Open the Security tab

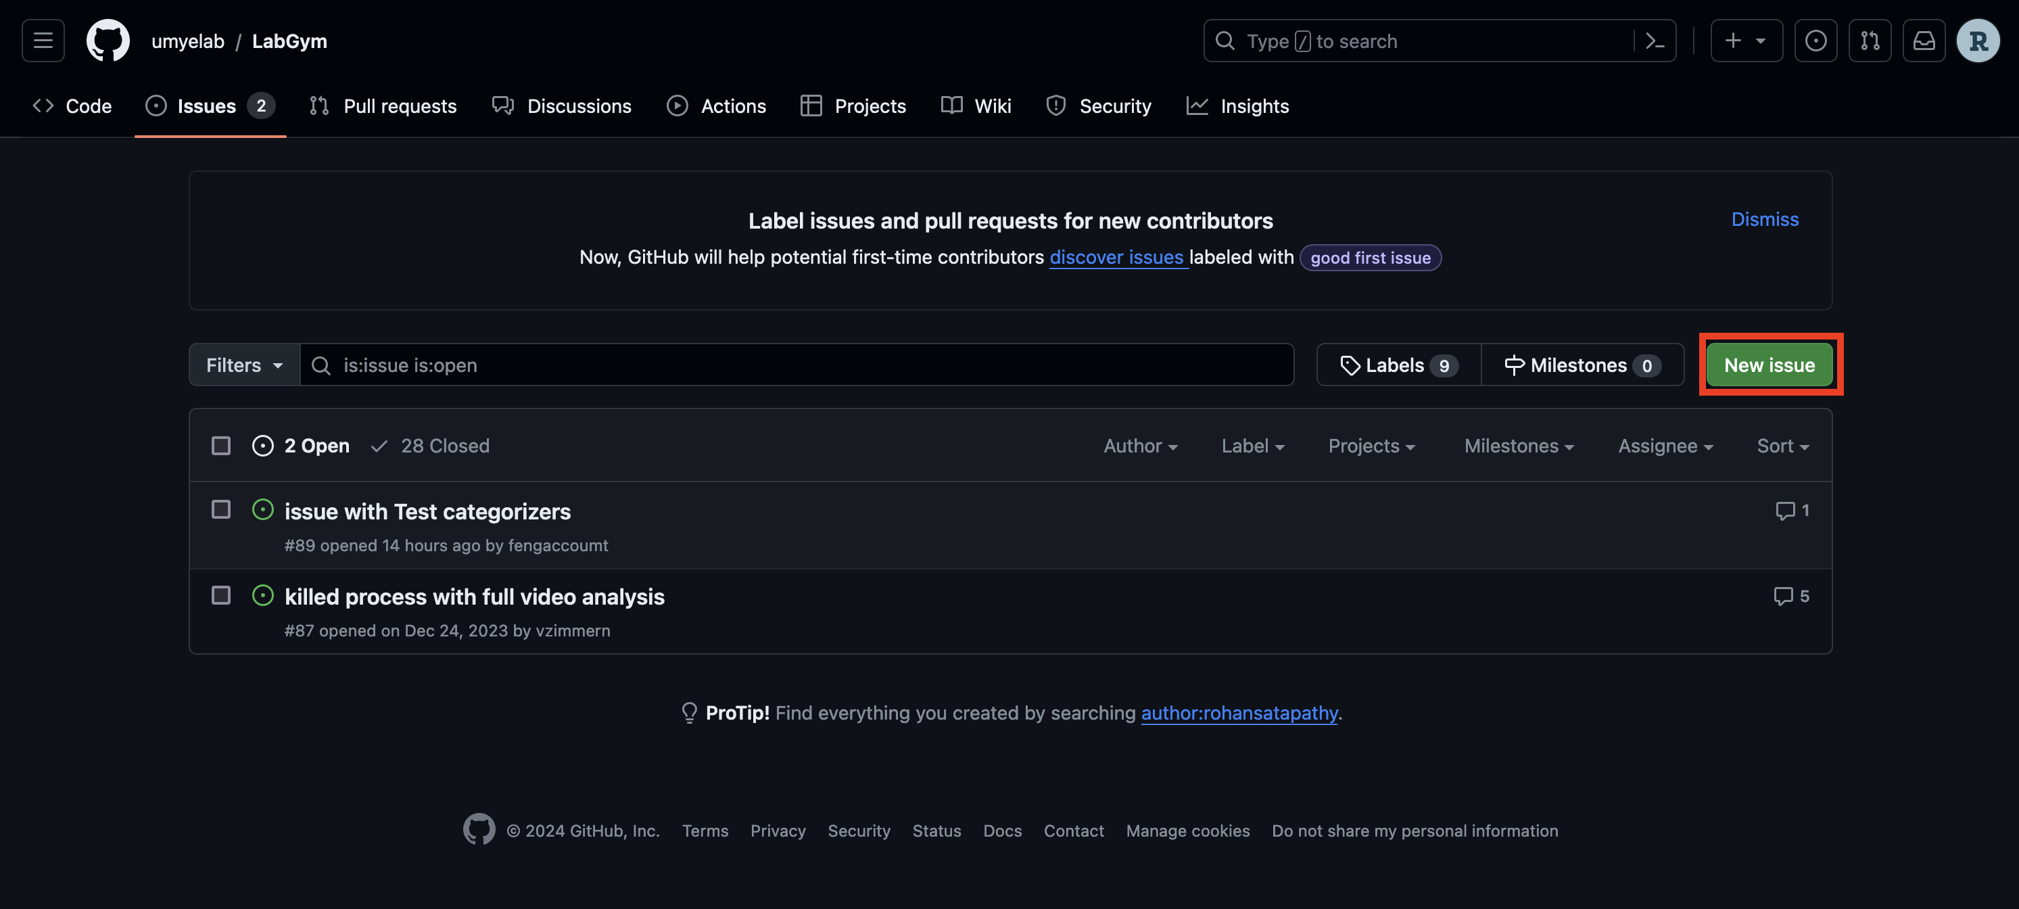point(1098,106)
